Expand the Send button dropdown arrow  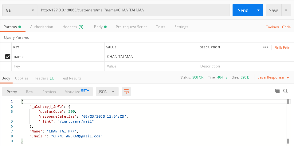258,10
